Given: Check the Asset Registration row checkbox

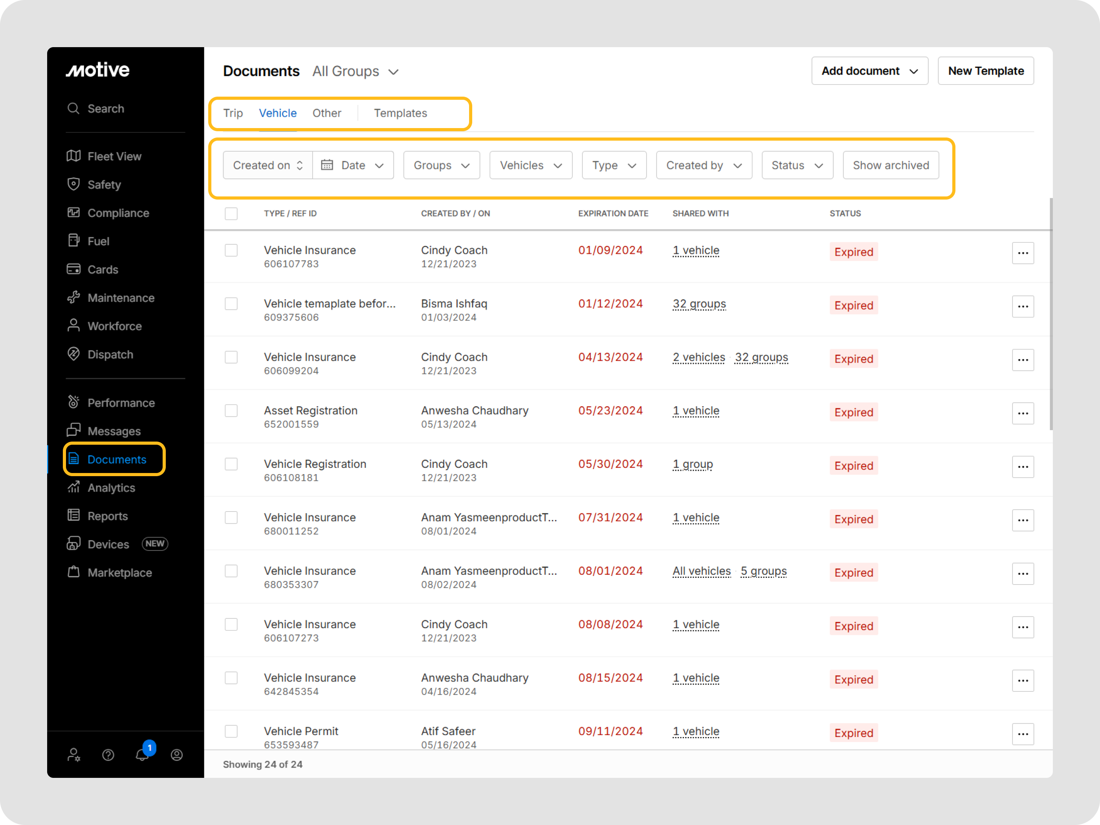Looking at the screenshot, I should [x=231, y=411].
